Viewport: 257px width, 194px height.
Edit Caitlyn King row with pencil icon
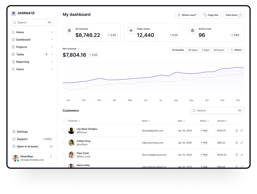coord(242,143)
